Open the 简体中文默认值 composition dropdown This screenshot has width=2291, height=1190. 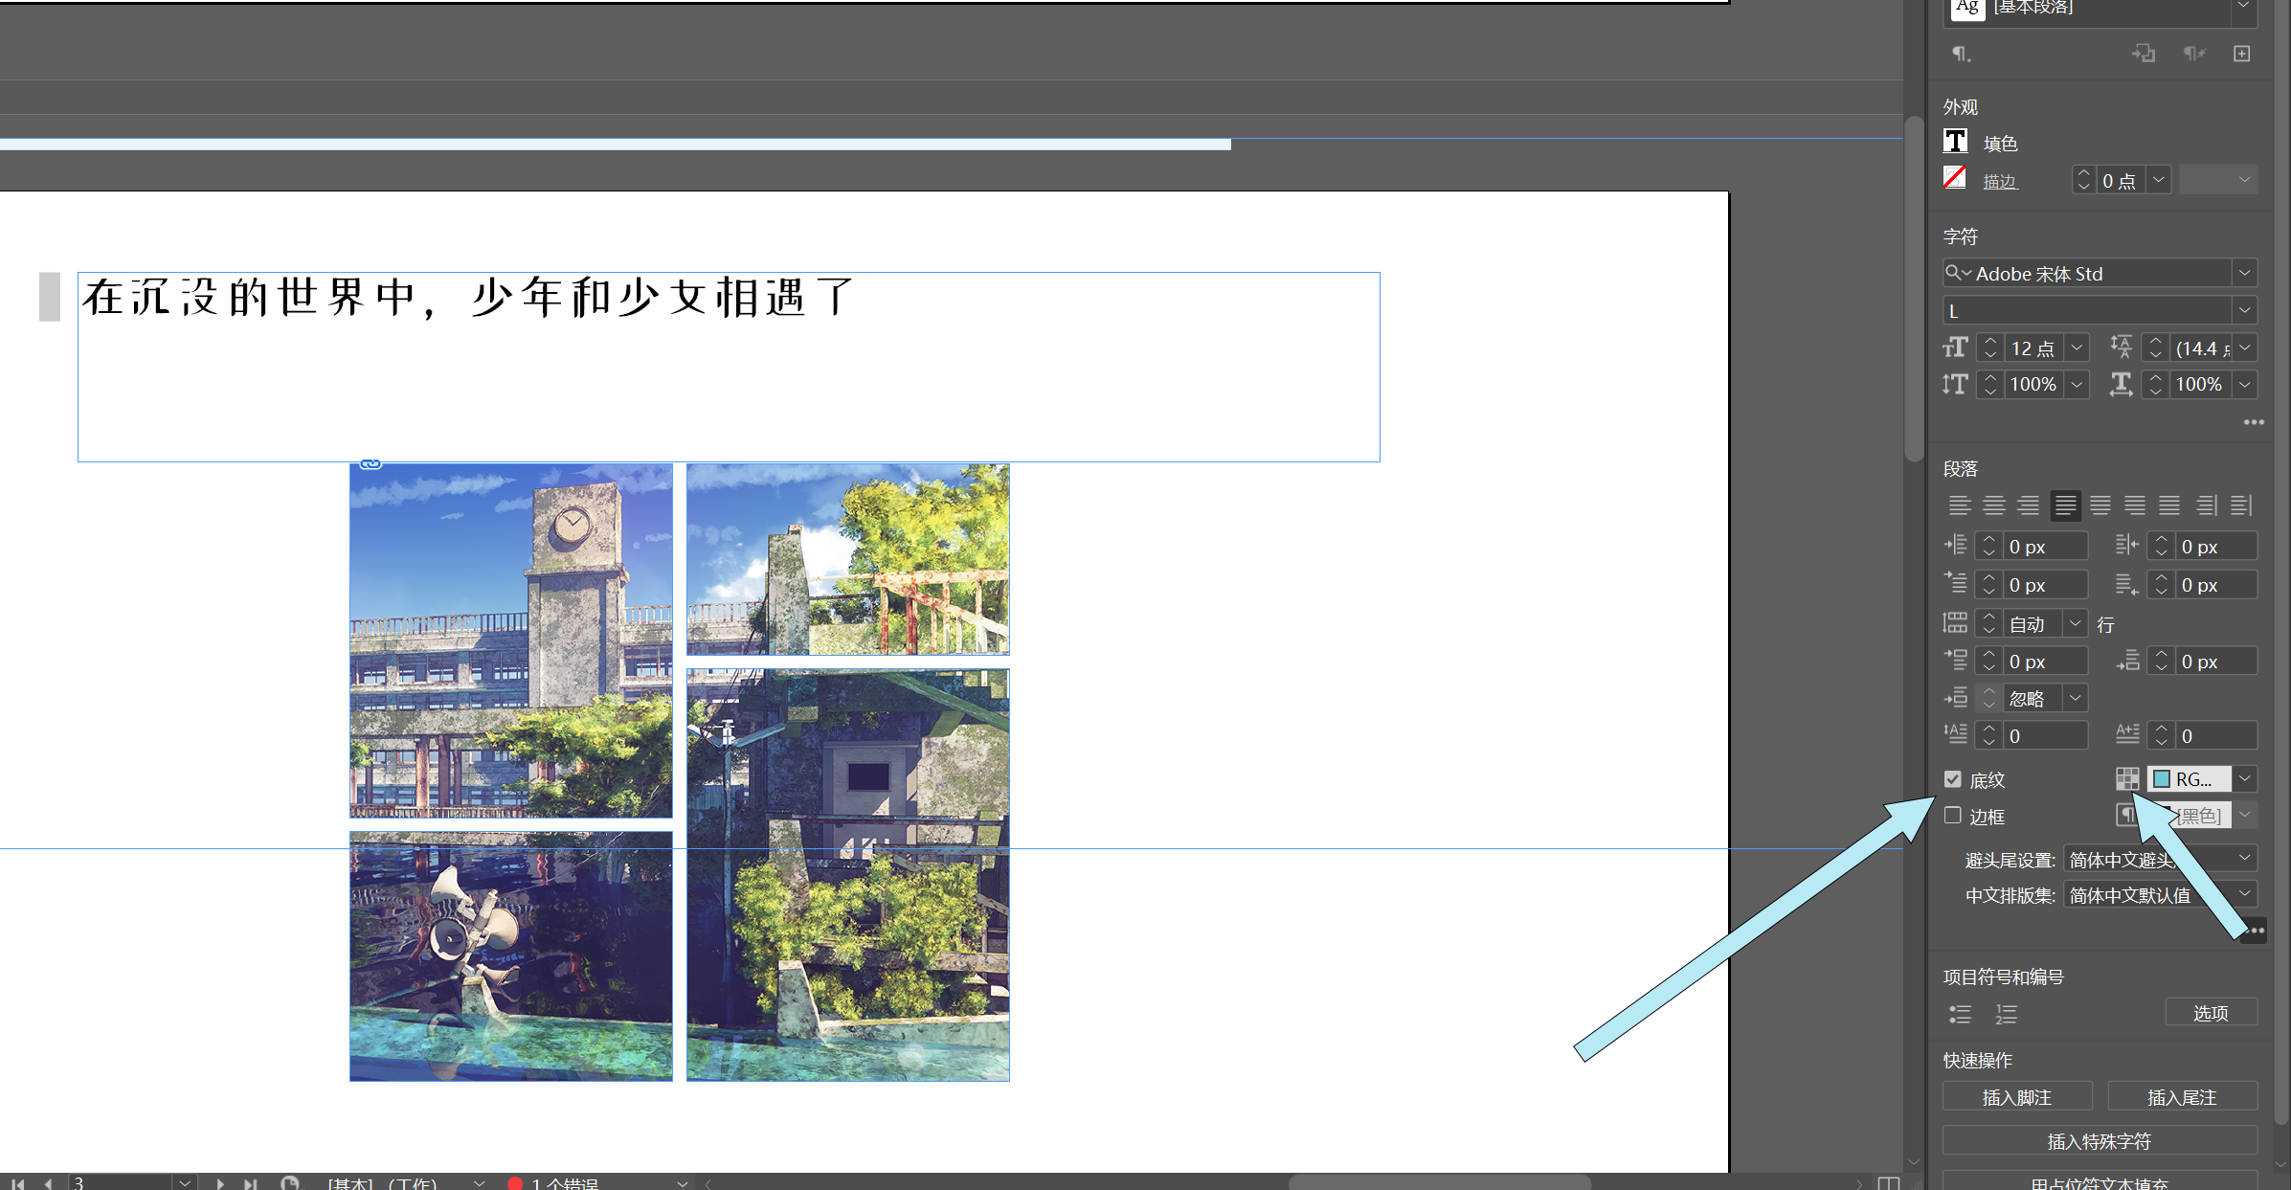coord(2244,894)
